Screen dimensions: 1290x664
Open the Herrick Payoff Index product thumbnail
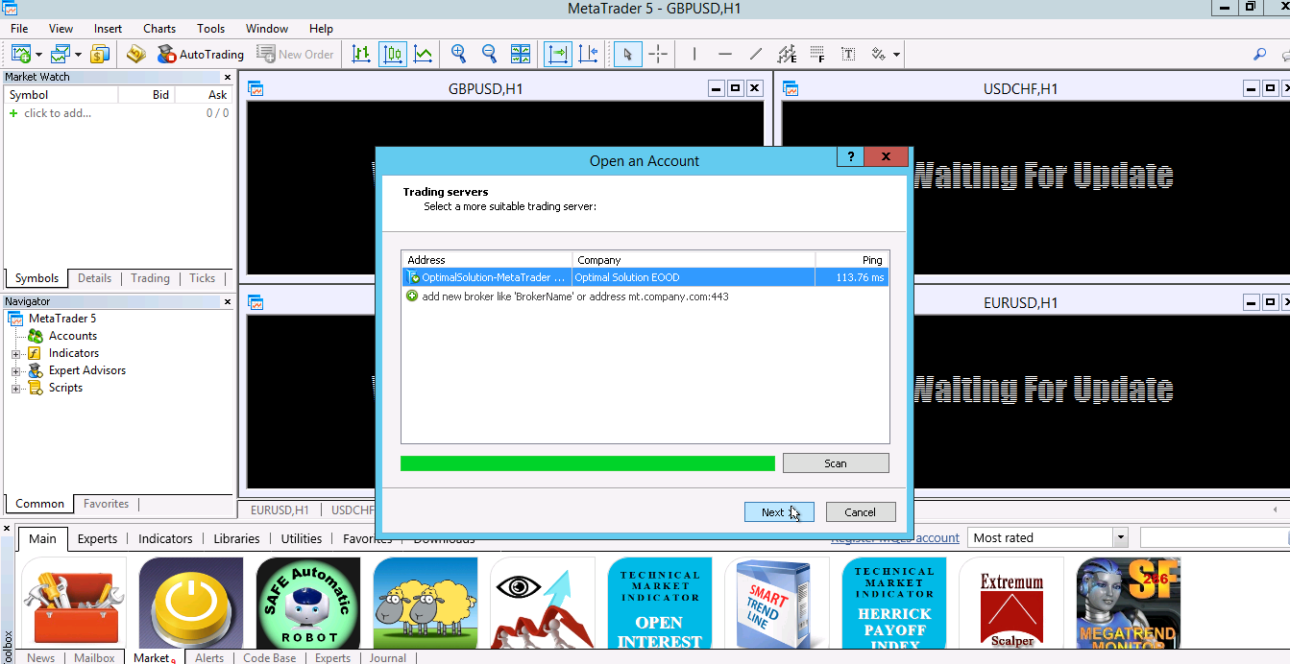pos(894,604)
